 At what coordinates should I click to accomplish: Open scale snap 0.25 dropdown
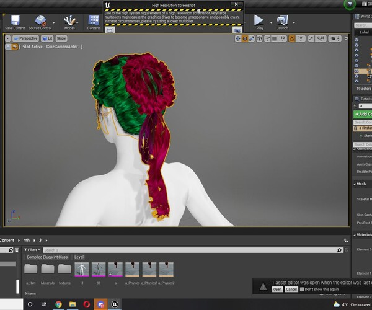pyautogui.click(x=321, y=38)
